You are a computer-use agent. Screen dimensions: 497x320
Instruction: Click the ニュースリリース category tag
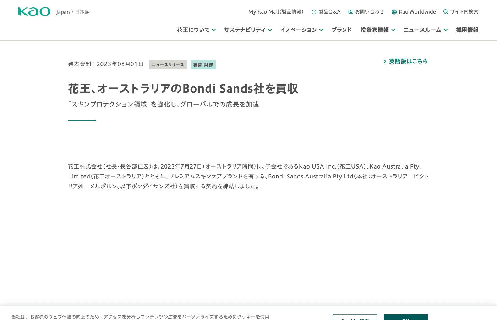tap(168, 65)
